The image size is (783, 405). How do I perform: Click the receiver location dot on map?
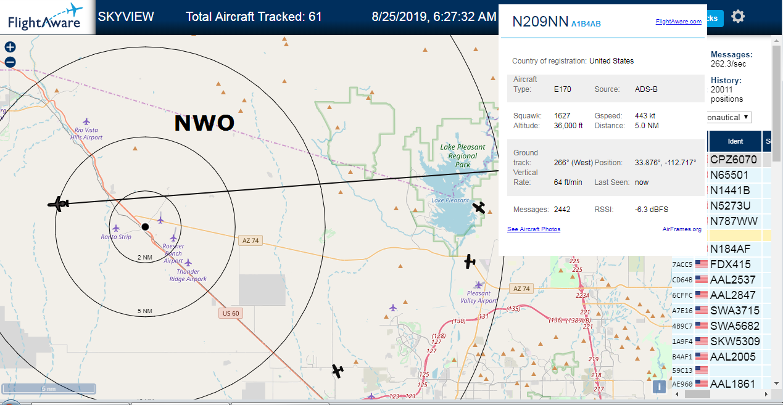coord(145,227)
